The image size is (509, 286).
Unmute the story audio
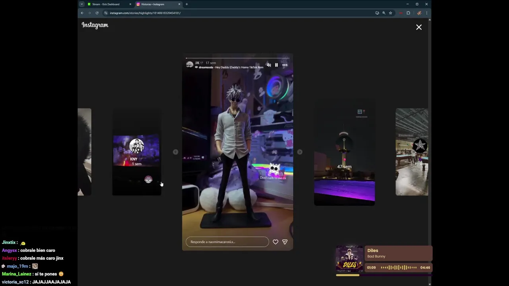(x=269, y=65)
